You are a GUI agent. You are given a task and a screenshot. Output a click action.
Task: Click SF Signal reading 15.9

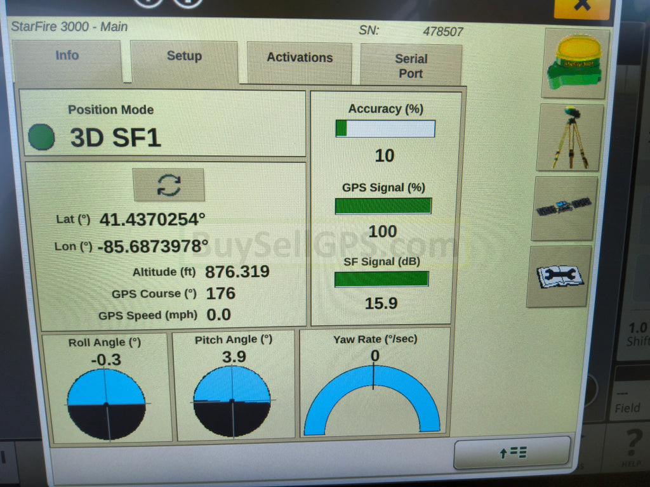[381, 303]
